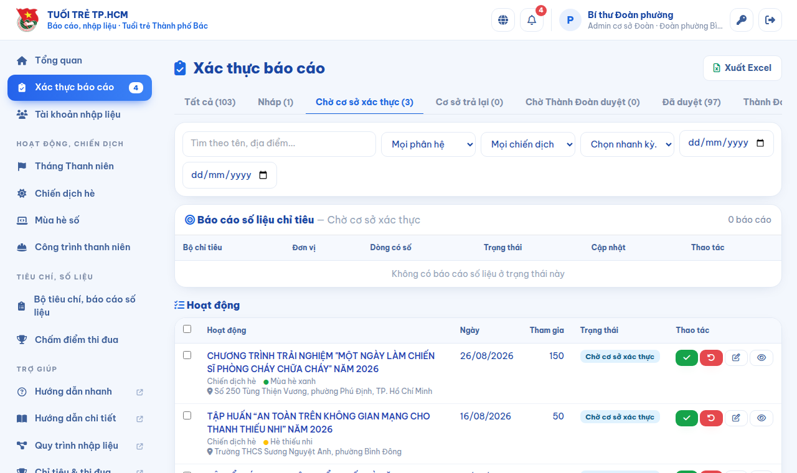This screenshot has width=797, height=473.
Task: Click the "Tìm theo tên, địa điểm" search field
Action: coord(279,144)
